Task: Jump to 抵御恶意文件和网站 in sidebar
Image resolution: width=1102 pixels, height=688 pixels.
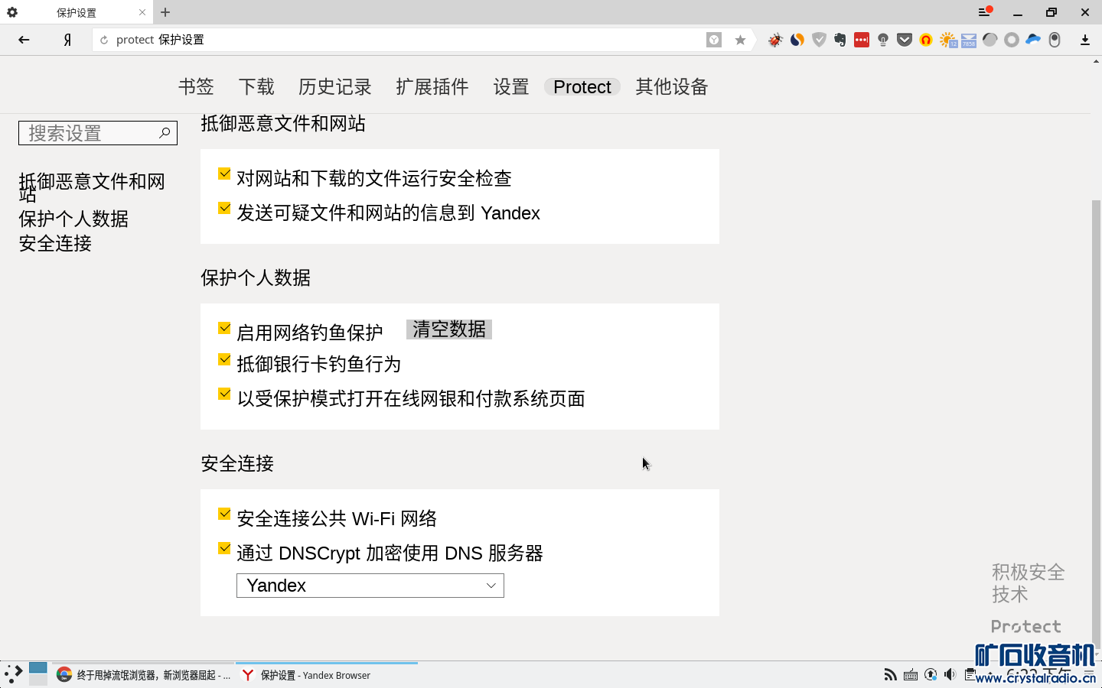Action: pos(92,187)
